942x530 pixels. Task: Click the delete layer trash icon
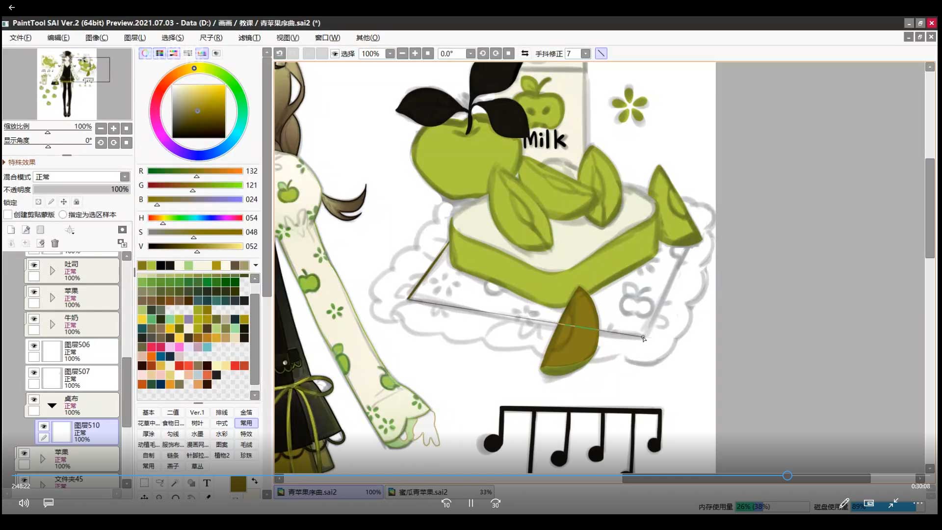55,243
